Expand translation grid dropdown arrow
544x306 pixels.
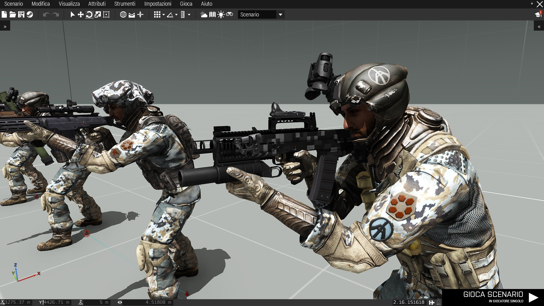coord(163,15)
